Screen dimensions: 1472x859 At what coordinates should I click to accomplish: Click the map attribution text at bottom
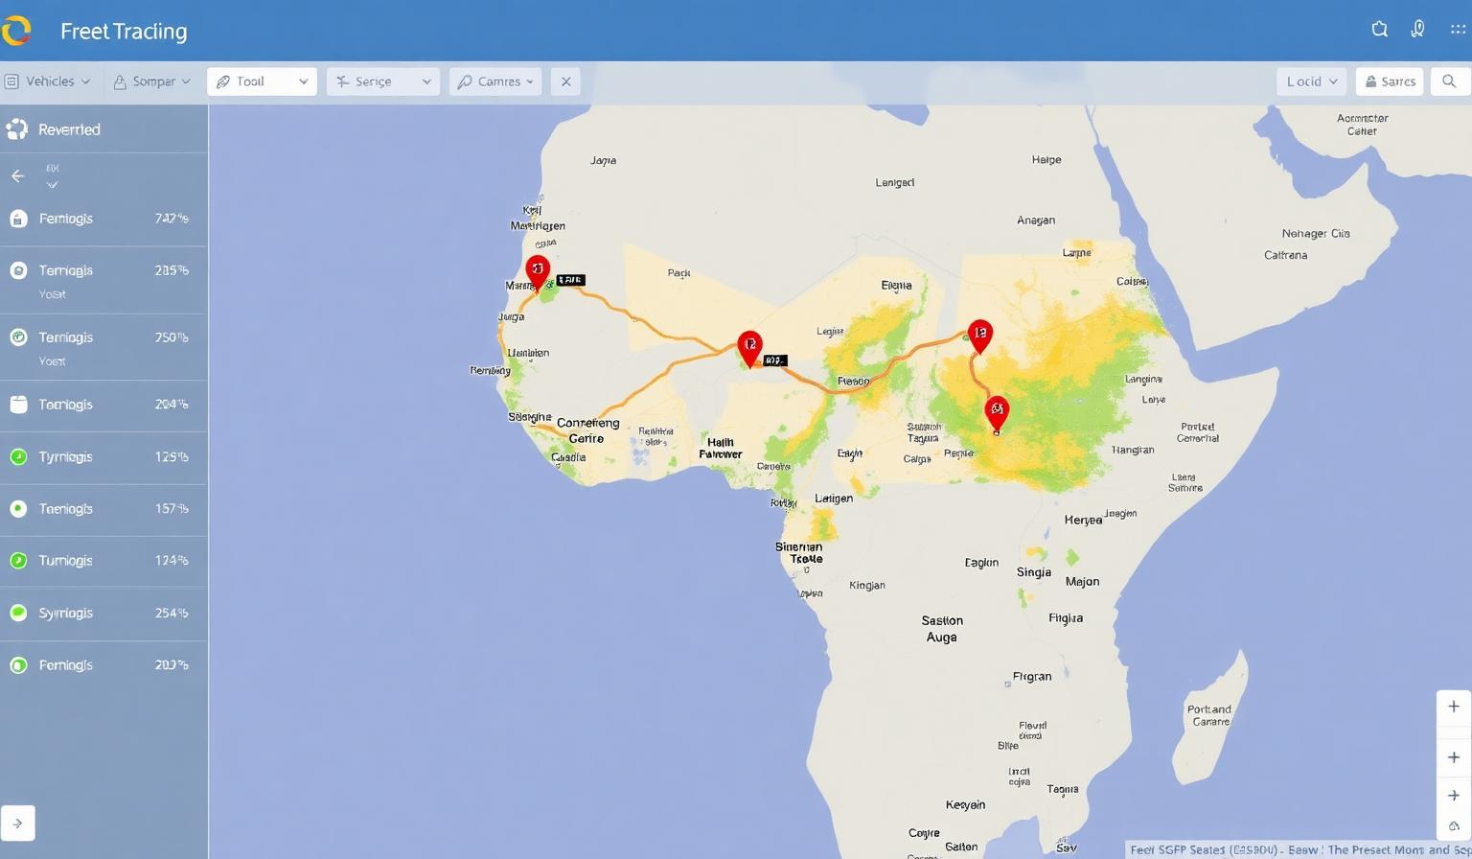coord(1299,849)
